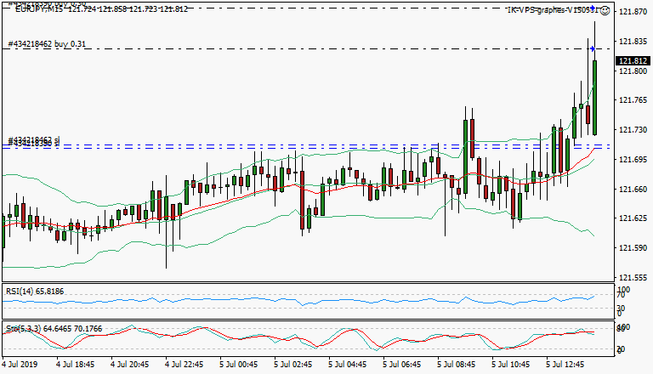Click the 121.870 price scale label
Viewport: 653px width, 374px height.
[633, 12]
